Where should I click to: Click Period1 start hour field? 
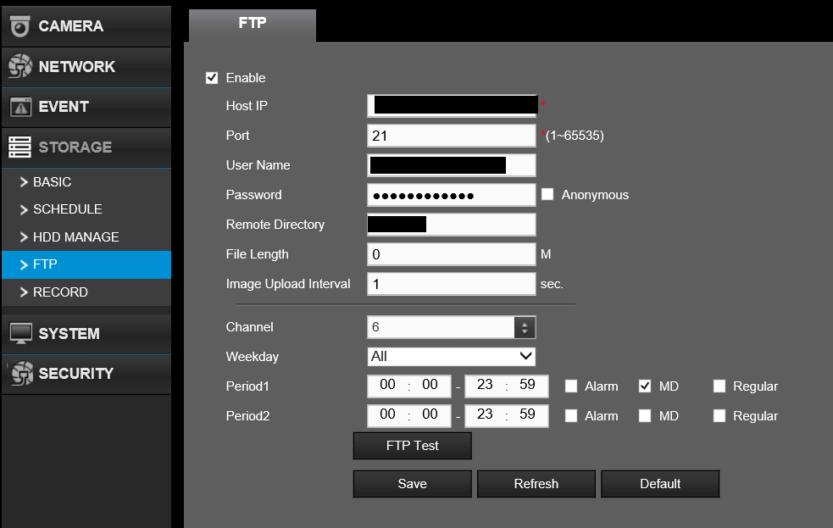tap(388, 385)
